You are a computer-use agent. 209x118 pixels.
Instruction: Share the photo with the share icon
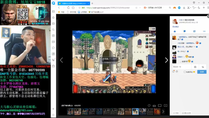(x=194, y=31)
